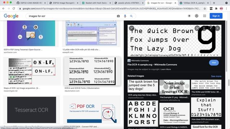The image size is (230, 129).
Task: Open Google Lens on the preview image
Action: 197,28
